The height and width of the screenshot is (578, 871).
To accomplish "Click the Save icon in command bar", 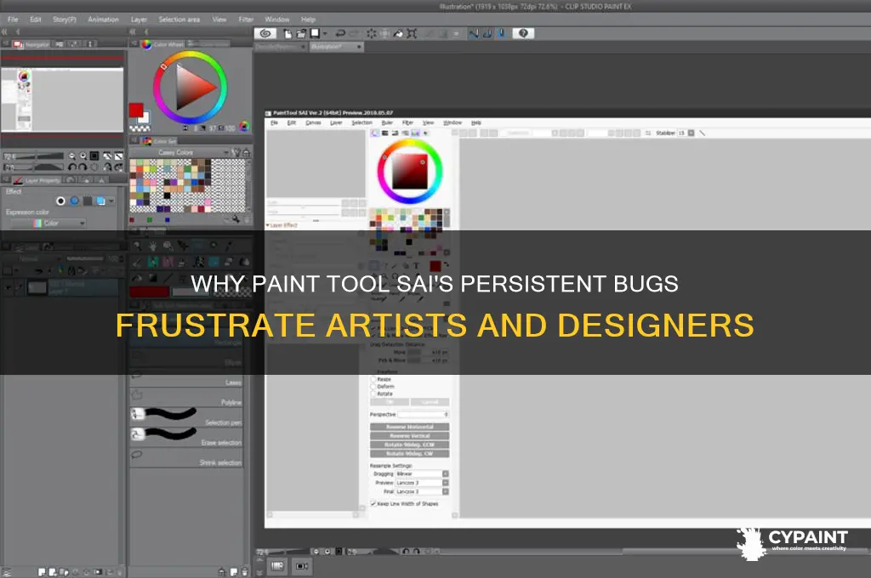I will click(x=315, y=33).
